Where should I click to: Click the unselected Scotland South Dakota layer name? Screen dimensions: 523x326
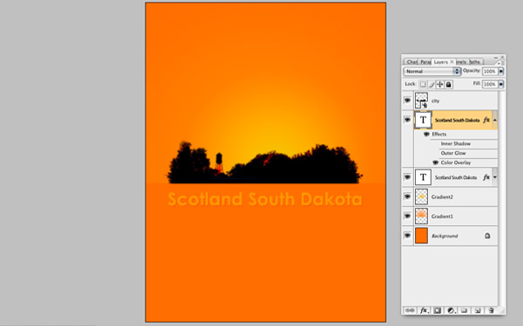point(456,177)
